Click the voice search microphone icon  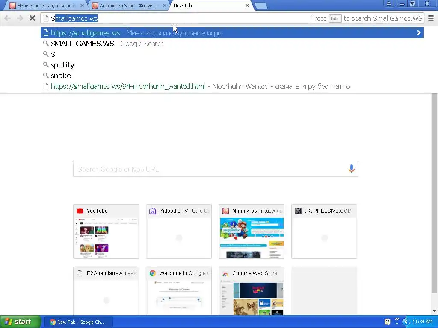352,169
